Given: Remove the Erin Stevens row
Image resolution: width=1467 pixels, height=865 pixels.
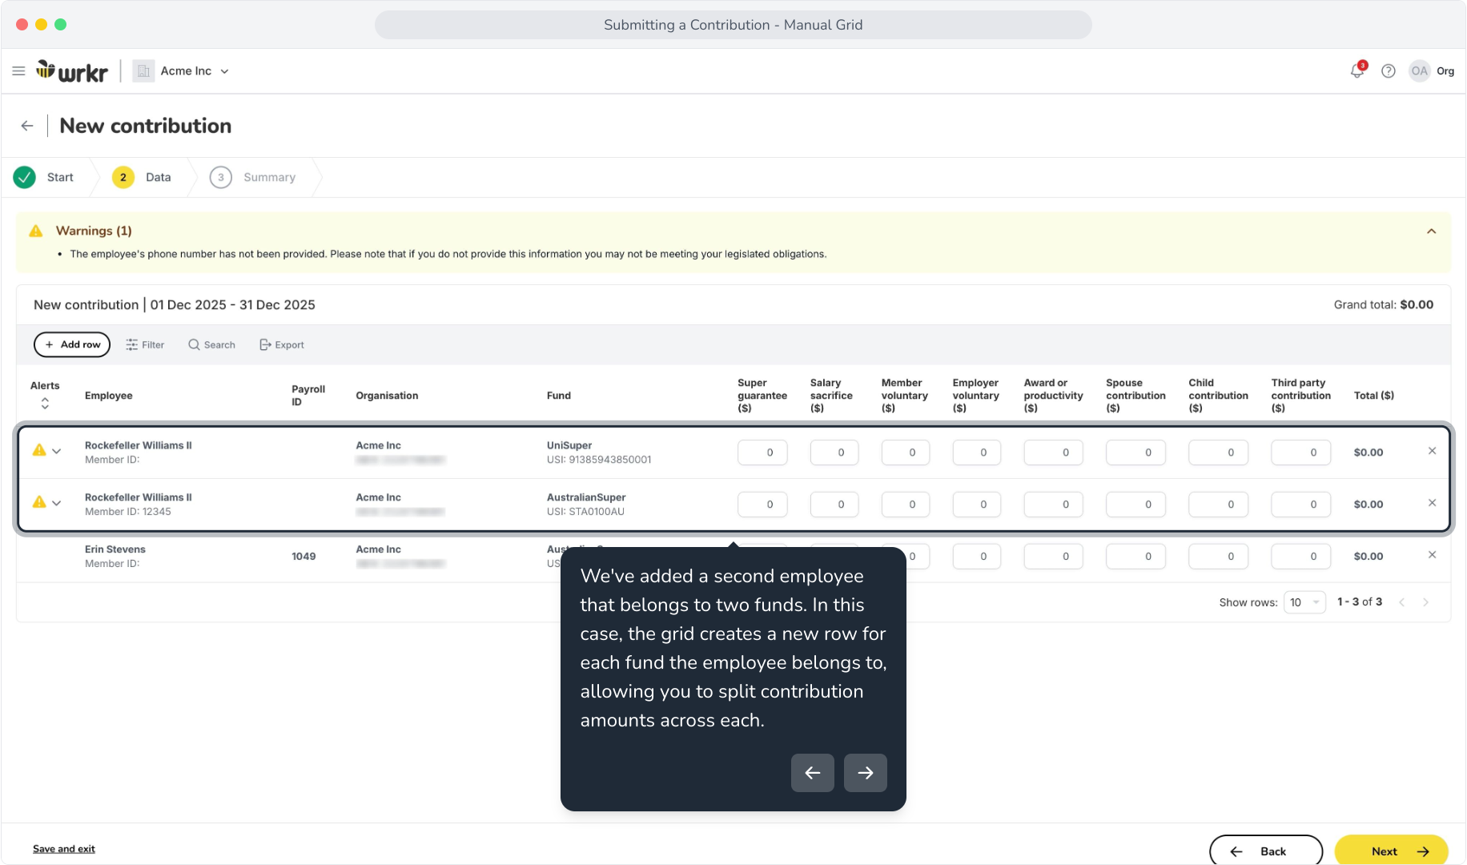Looking at the screenshot, I should [1432, 555].
